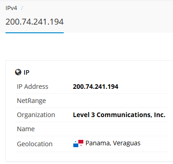The width and height of the screenshot is (173, 164).
Task: Click the Panama flag icon
Action: pyautogui.click(x=78, y=143)
